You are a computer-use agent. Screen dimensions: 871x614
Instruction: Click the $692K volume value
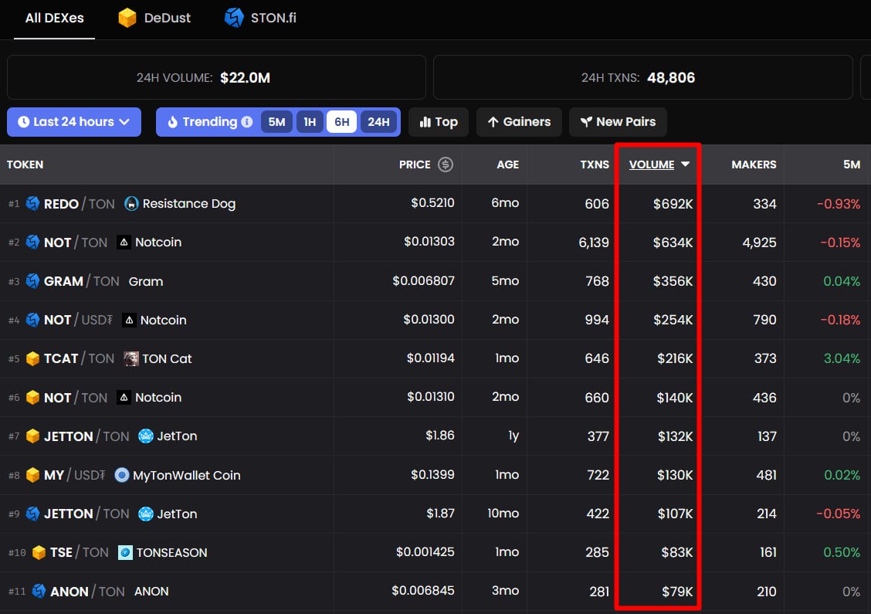(673, 204)
